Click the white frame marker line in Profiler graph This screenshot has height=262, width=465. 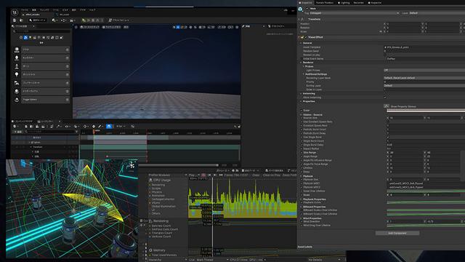212,217
